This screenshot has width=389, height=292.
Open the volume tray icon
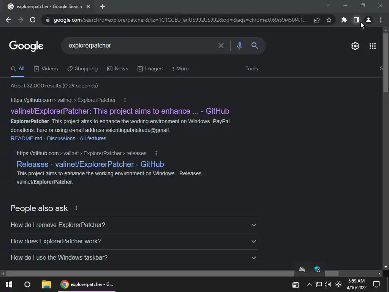328,284
